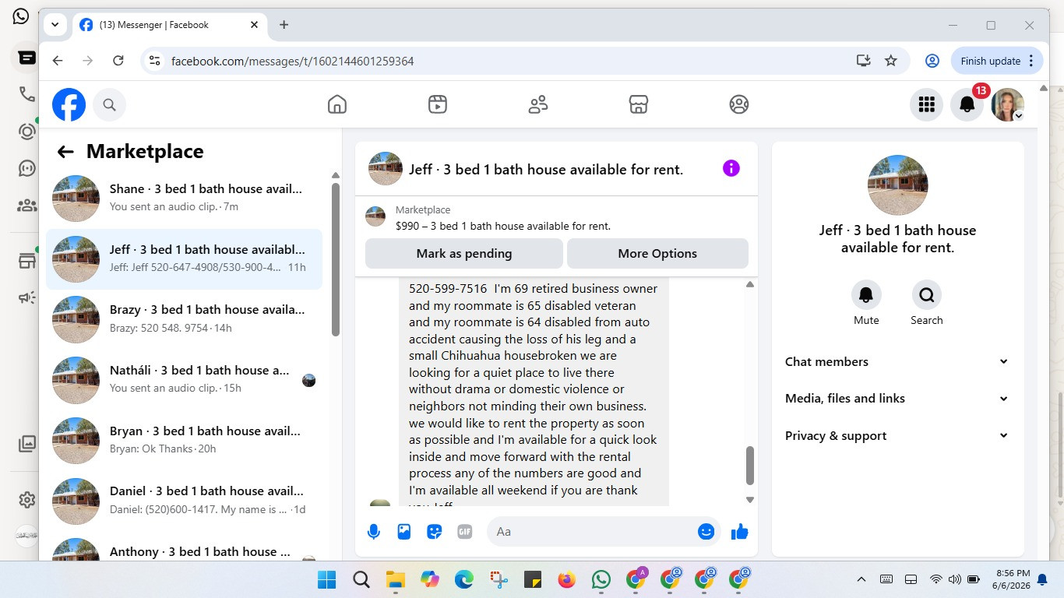Click the Finish update button

997,61
